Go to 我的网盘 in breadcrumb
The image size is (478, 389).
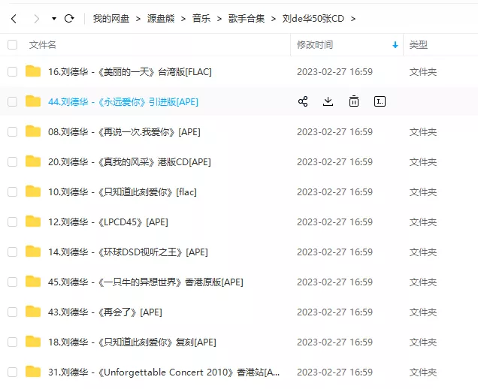coord(109,18)
